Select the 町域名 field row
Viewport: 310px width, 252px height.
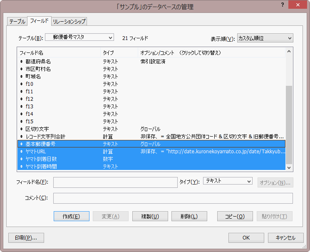[151, 76]
